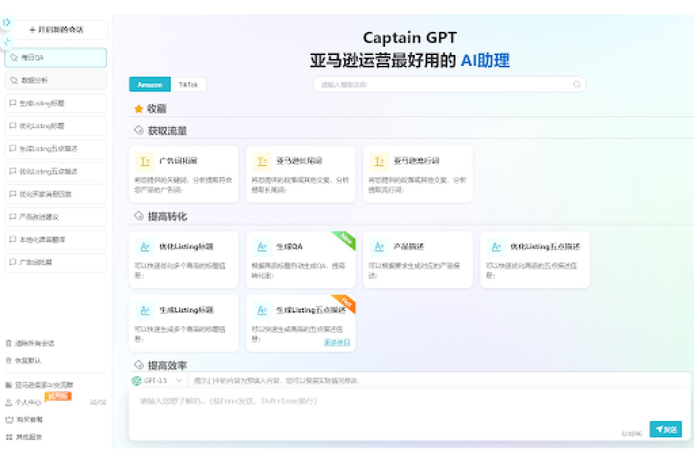694x463 pixels.
Task: Focus the search field under the title
Action: coord(450,84)
